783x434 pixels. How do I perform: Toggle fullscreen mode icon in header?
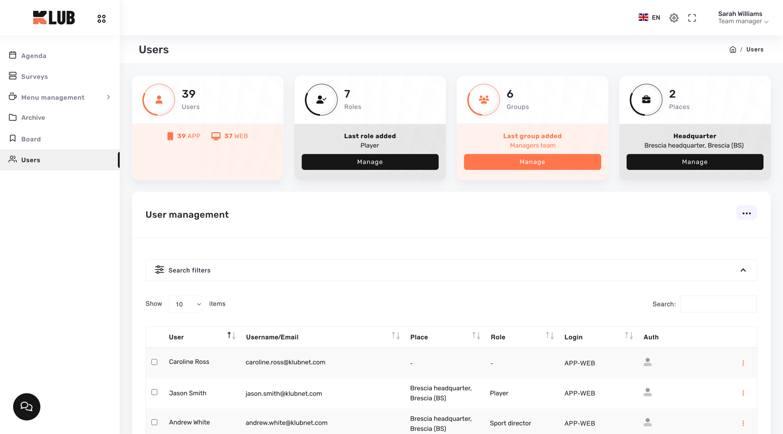pyautogui.click(x=692, y=18)
